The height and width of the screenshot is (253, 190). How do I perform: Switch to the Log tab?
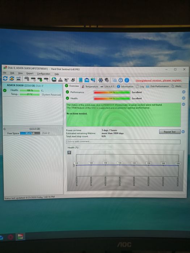(140, 86)
